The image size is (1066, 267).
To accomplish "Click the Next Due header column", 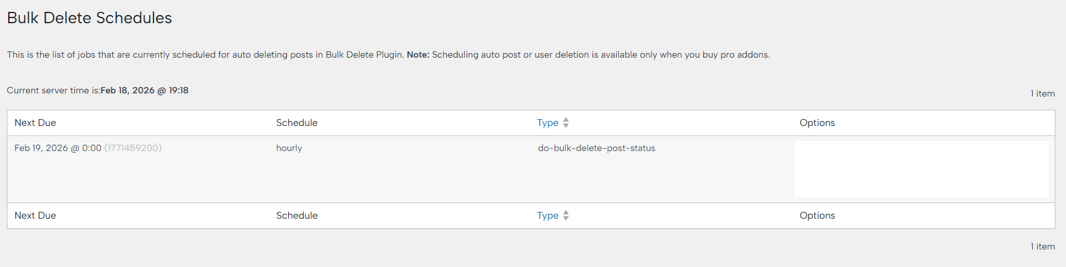I will 35,123.
